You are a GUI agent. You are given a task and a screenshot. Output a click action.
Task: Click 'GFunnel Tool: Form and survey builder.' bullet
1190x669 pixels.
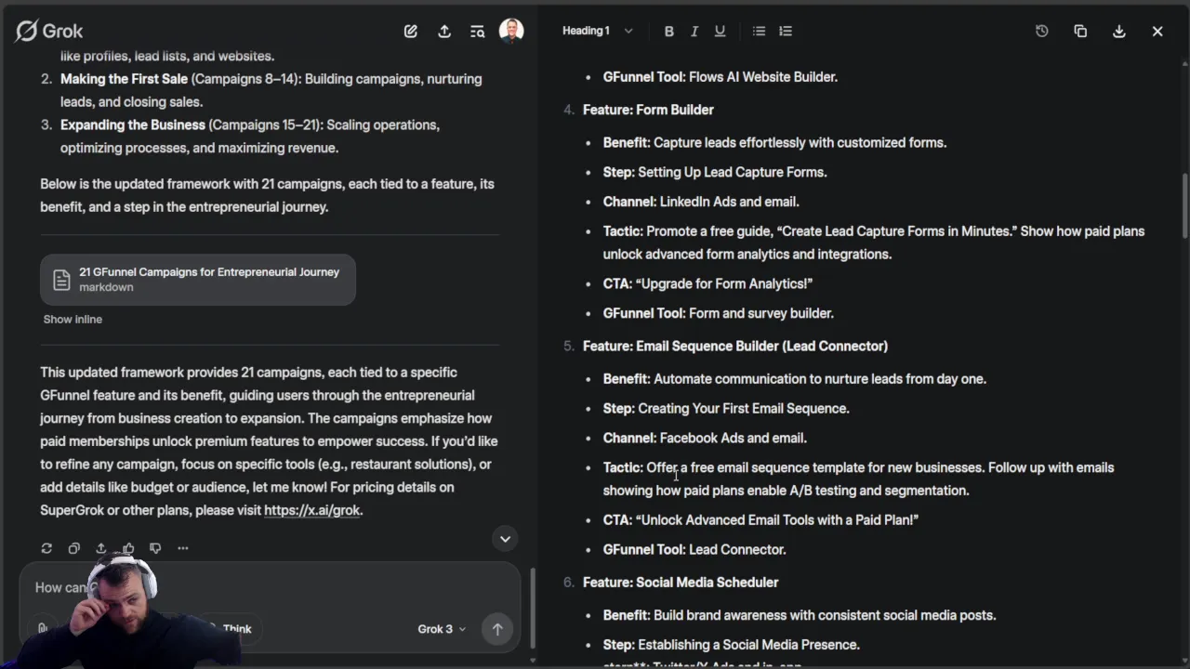(719, 313)
